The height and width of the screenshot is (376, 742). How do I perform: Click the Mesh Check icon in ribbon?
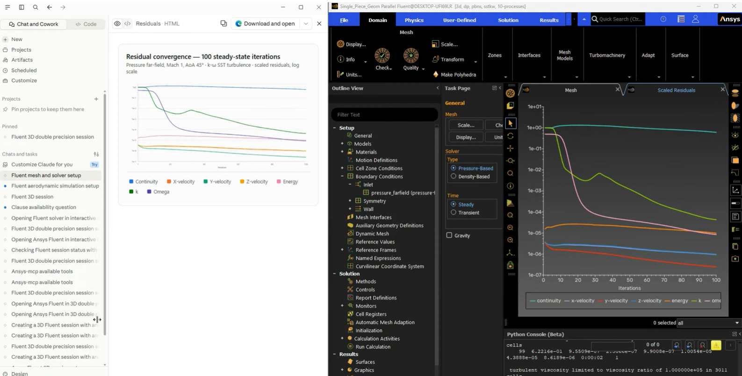[382, 56]
